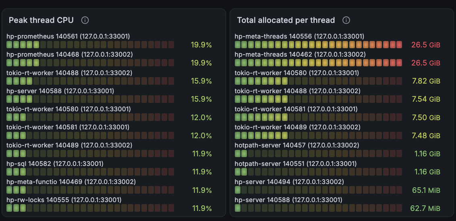Click tokio-rt-worker 140489 label in CPU panel

[x=69, y=145]
